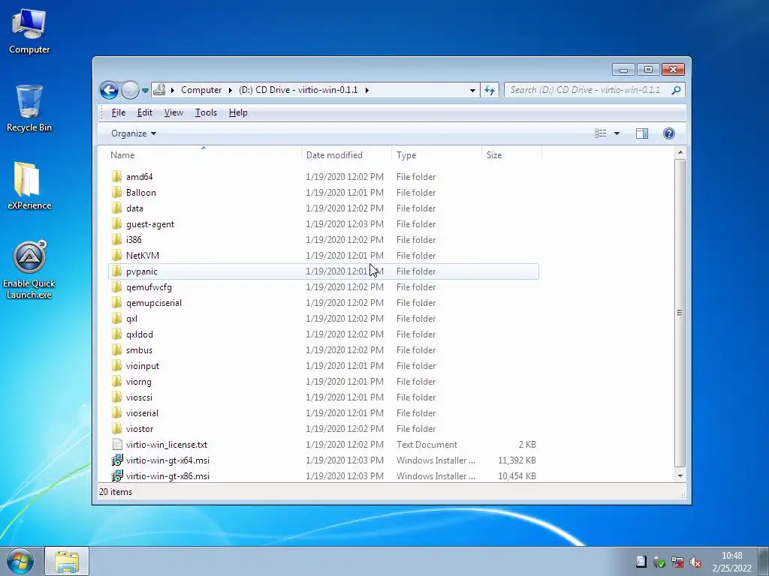
Task: Select the Recycle Bin desktop icon
Action: coord(29,109)
